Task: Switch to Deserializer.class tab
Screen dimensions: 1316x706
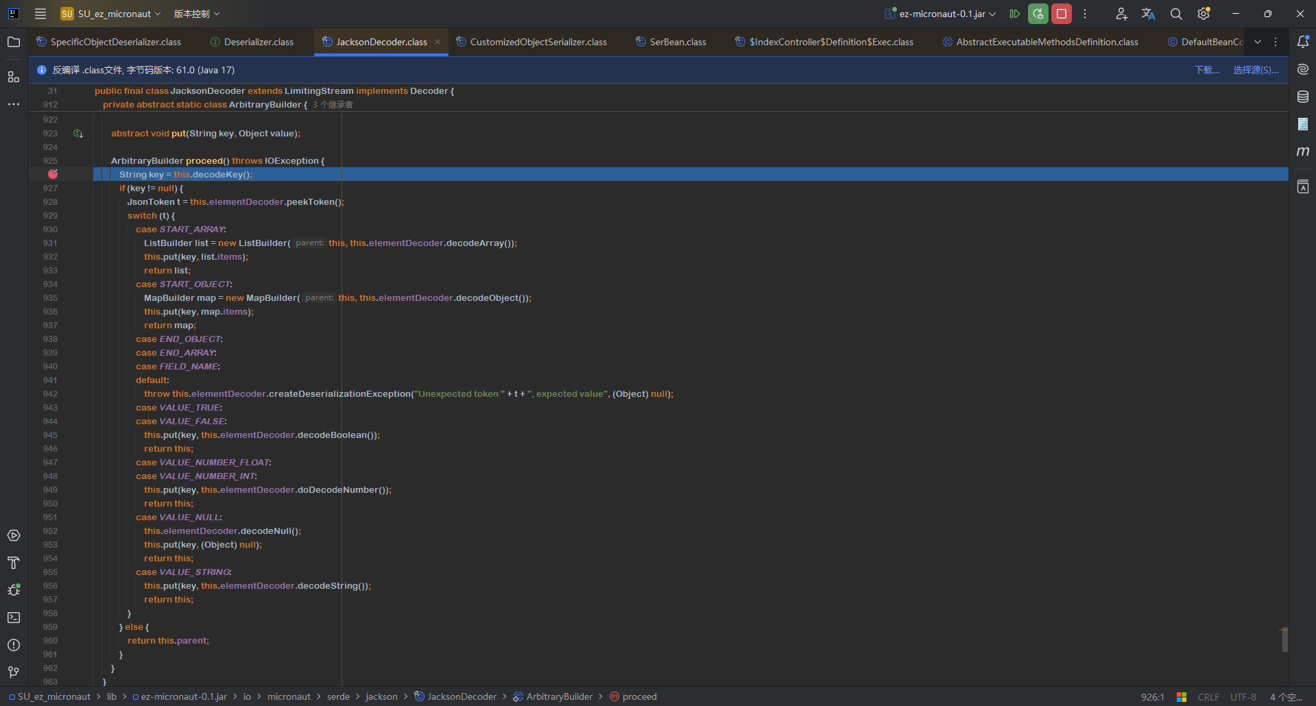Action: point(252,42)
